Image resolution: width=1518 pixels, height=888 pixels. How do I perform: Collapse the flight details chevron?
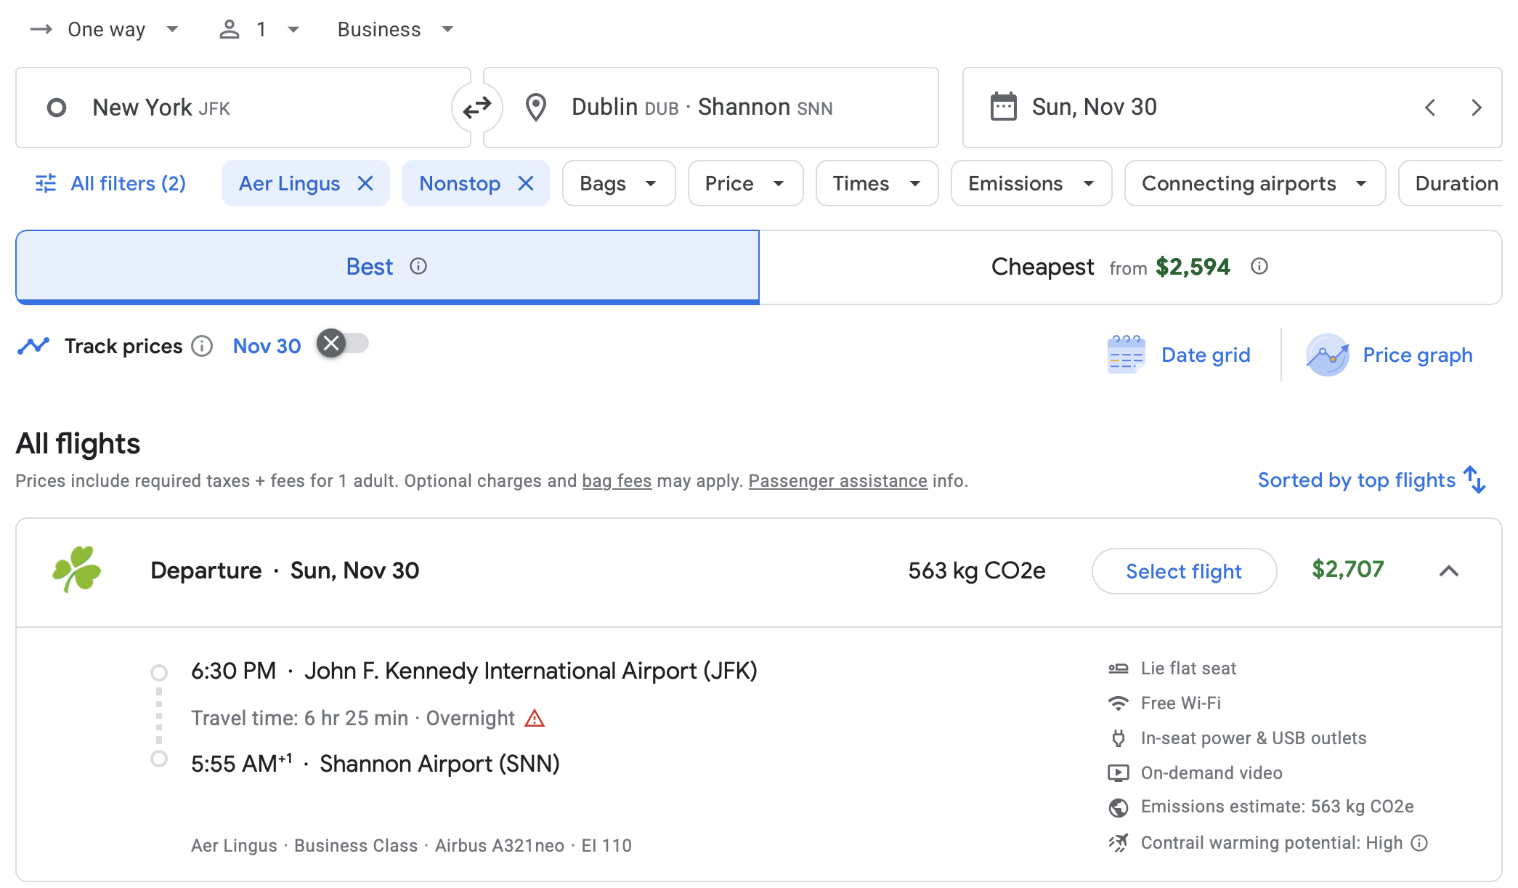tap(1449, 571)
